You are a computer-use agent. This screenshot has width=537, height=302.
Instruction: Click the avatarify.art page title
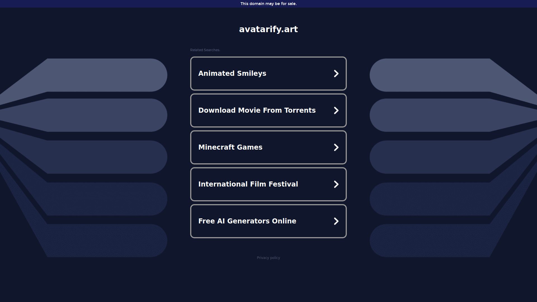[268, 29]
